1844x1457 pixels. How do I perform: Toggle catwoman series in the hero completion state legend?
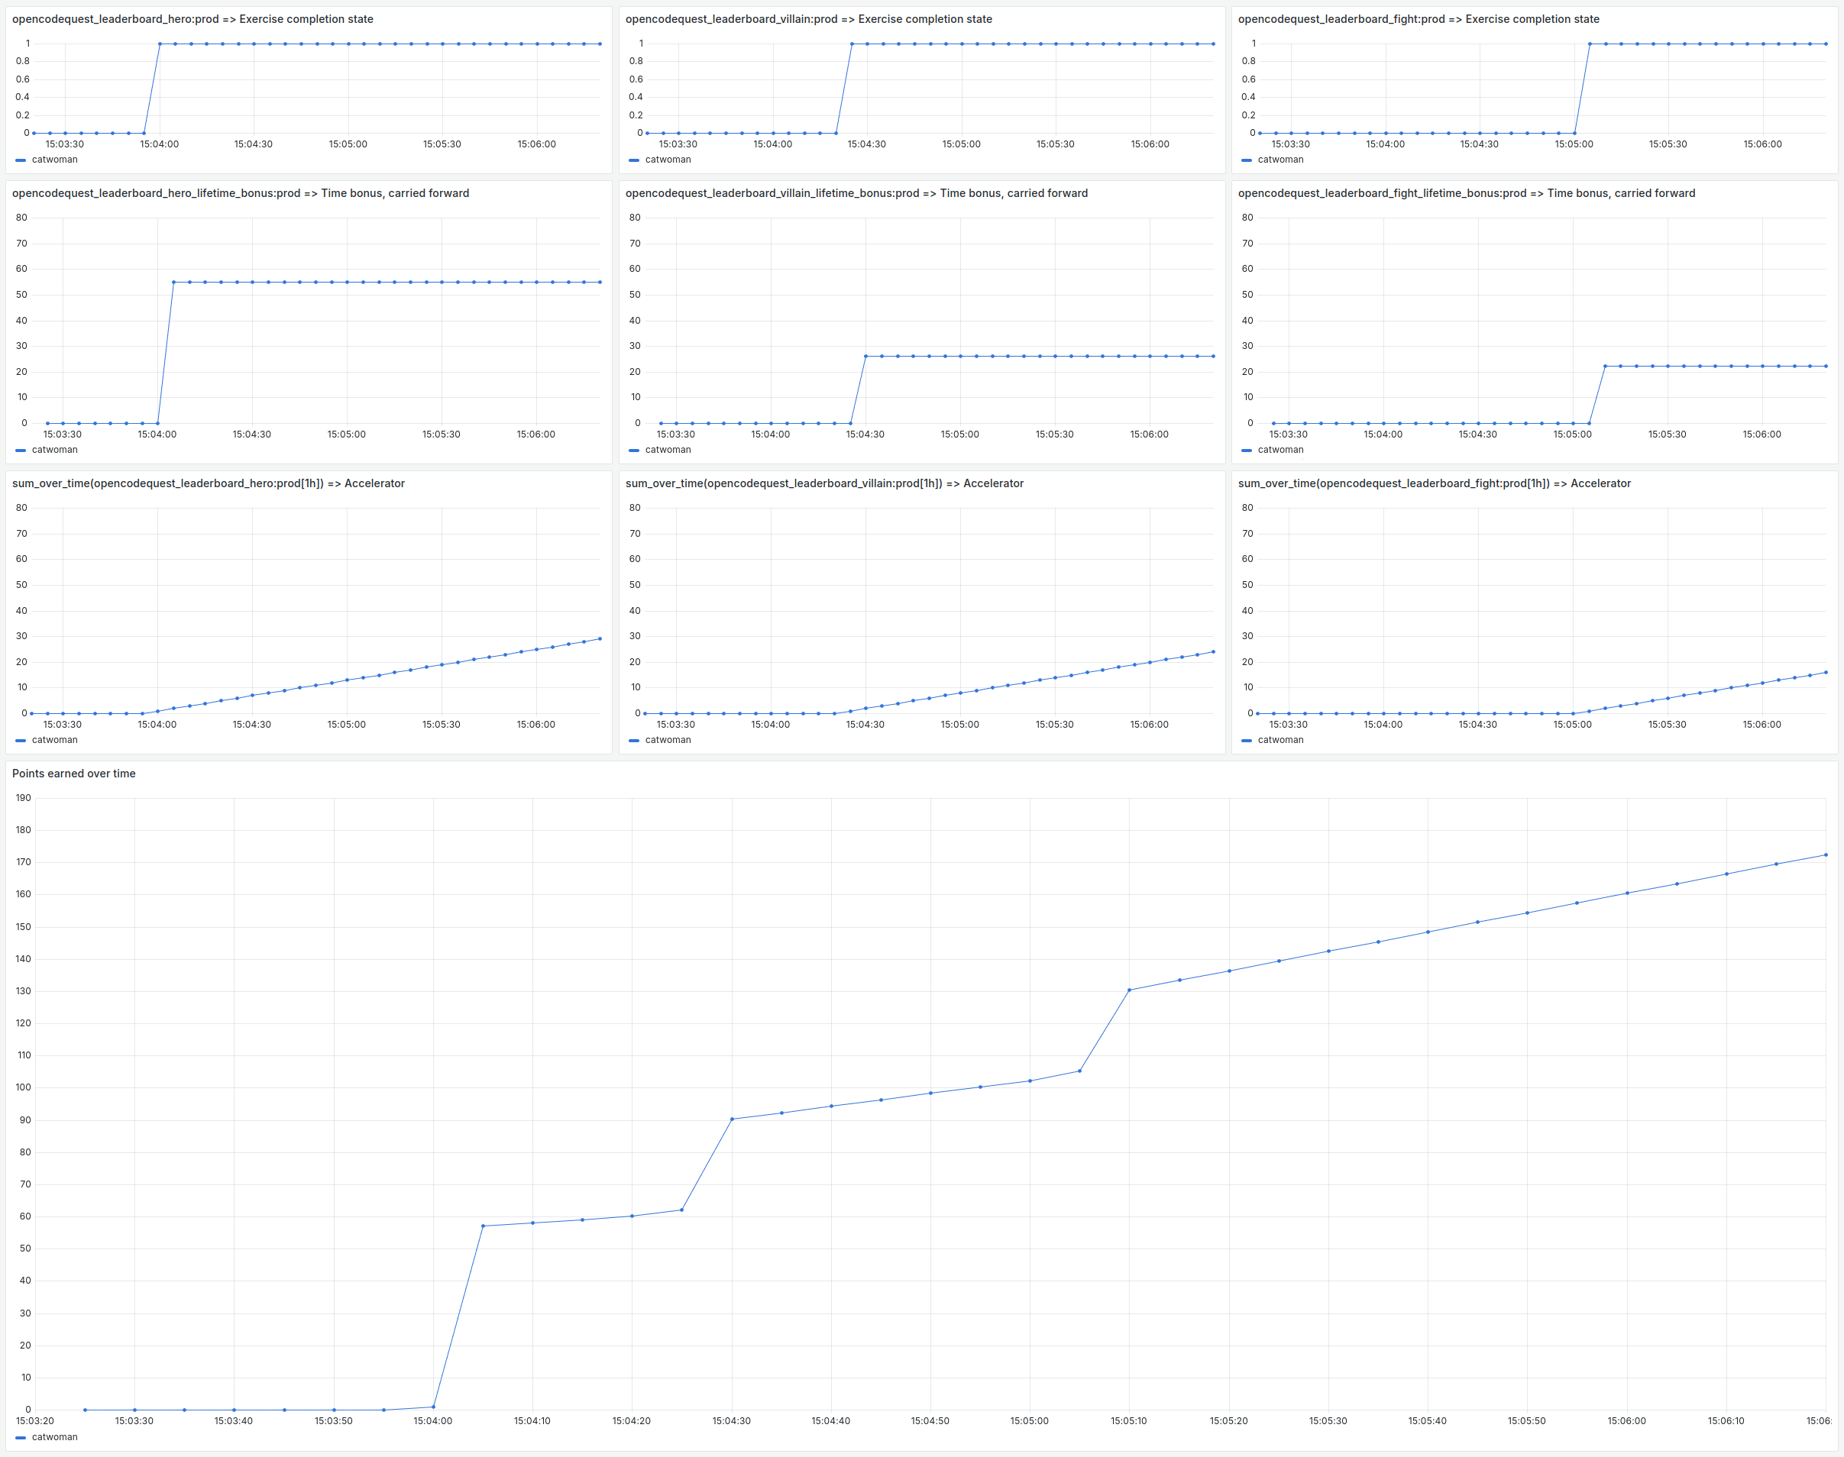point(54,160)
